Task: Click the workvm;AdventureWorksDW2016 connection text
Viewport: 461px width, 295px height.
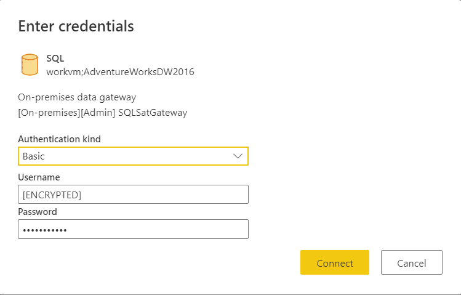Action: coord(120,72)
